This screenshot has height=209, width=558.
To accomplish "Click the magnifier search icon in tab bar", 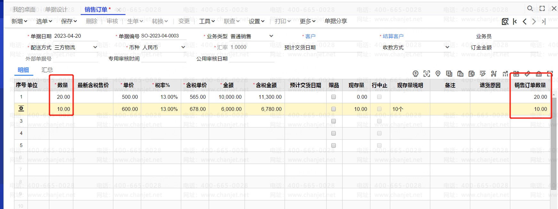I will [530, 8].
